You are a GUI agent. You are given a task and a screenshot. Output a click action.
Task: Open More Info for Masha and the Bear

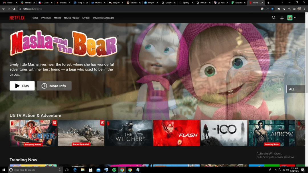pos(54,86)
